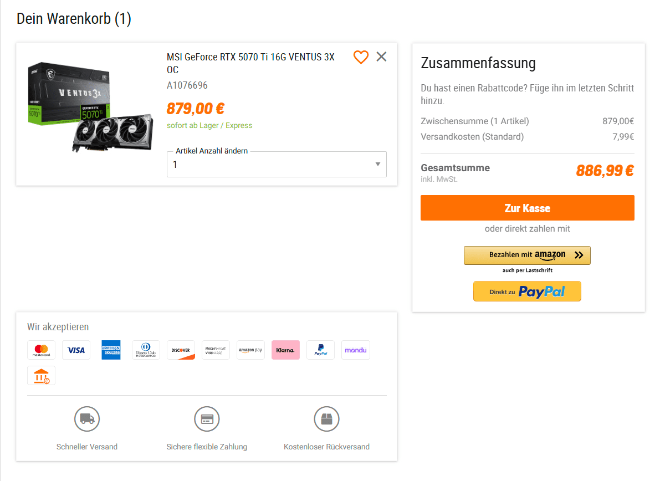Pay with the Bezahlen mit Amazon button

(527, 255)
